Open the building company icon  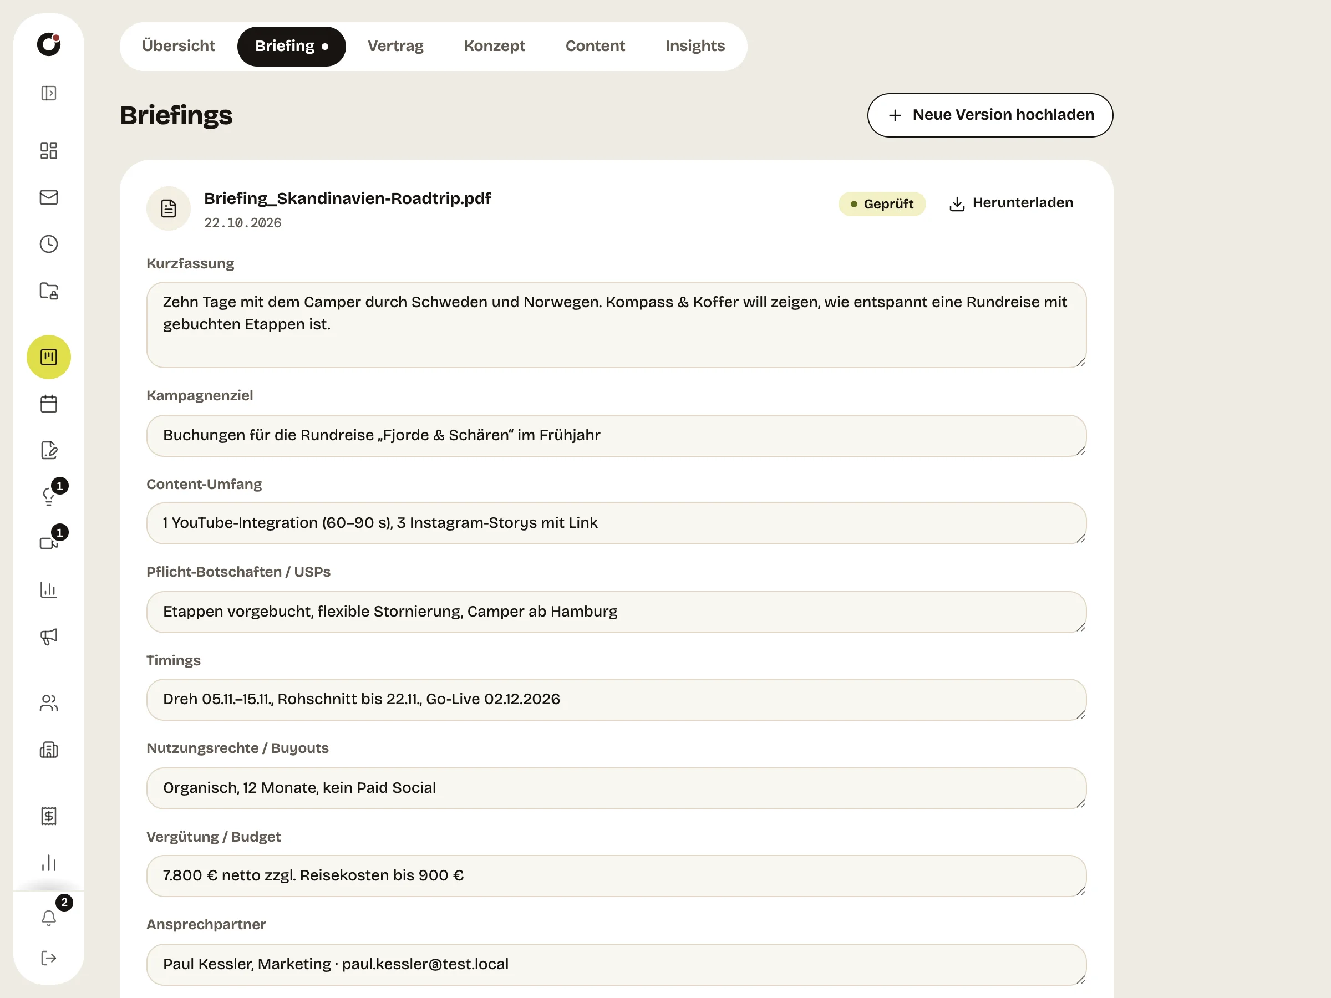click(x=49, y=750)
